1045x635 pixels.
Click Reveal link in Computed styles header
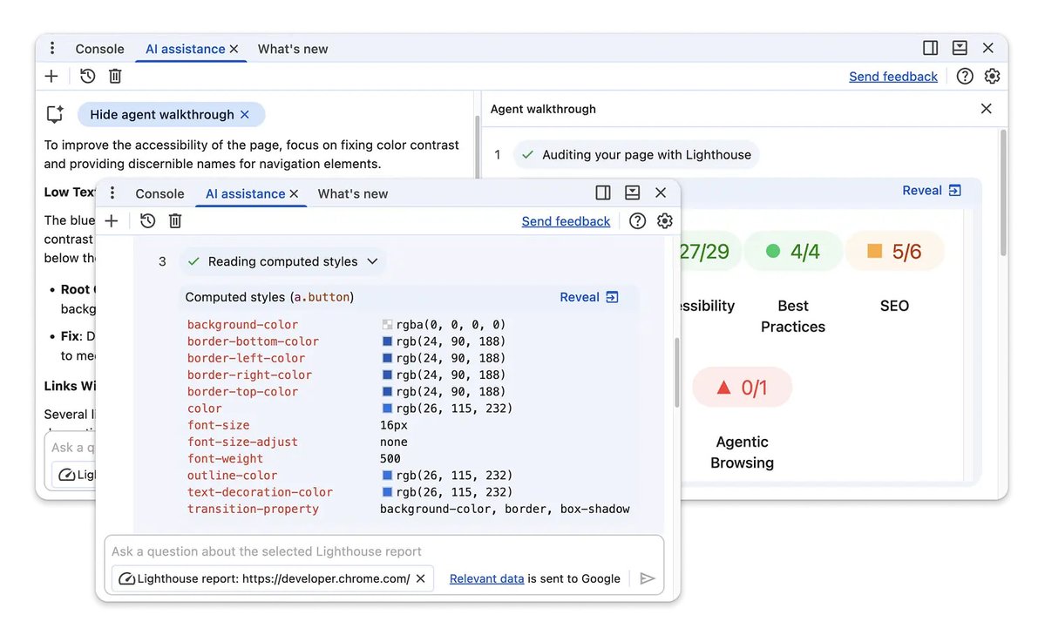pyautogui.click(x=589, y=297)
